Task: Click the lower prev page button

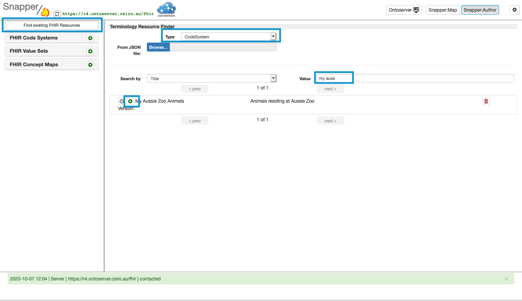Action: click(x=195, y=121)
